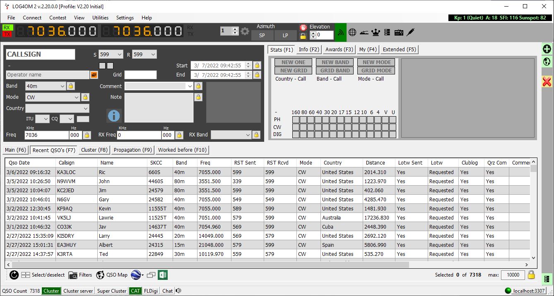The width and height of the screenshot is (554, 296).
Task: Click the LP azimuth button
Action: [285, 36]
